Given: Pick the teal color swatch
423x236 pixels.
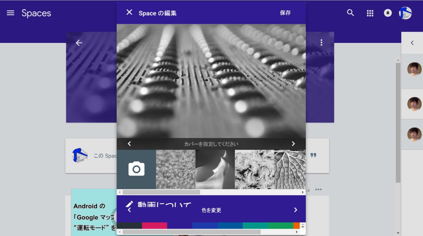Looking at the screenshot, I should tap(255, 226).
